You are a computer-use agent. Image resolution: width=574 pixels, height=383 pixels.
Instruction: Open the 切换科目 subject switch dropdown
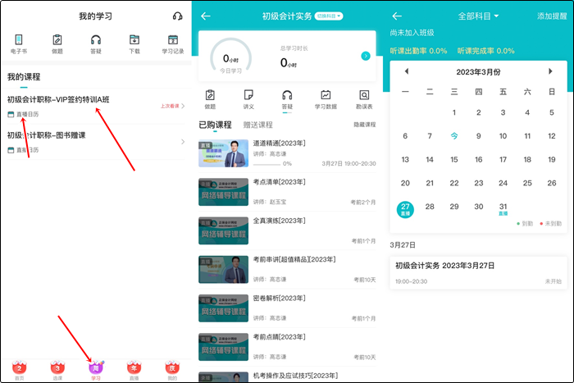(328, 16)
